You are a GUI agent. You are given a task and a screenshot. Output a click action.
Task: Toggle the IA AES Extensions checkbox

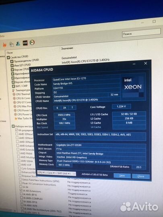click(21, 190)
